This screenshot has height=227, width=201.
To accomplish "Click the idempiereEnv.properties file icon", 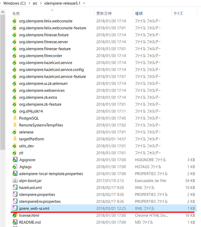I will pyautogui.click(x=15, y=201).
